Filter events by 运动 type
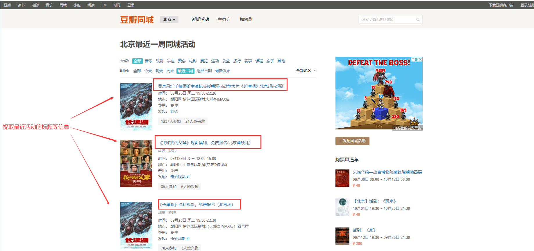 (x=215, y=61)
